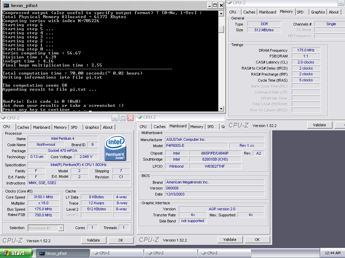The height and width of the screenshot is (258, 345).
Task: Switch to Caches tab in CPU window
Action: pyautogui.click(x=23, y=127)
